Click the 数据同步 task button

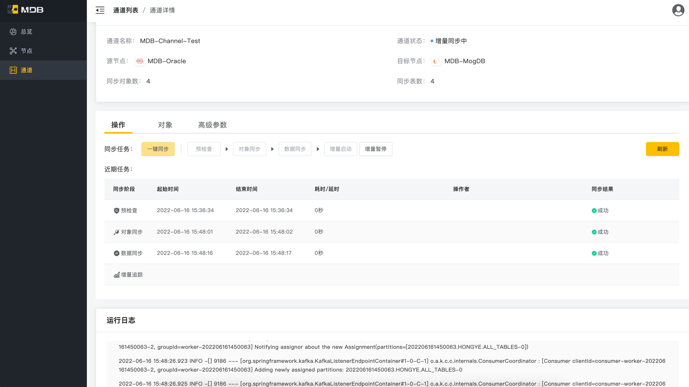coord(295,149)
